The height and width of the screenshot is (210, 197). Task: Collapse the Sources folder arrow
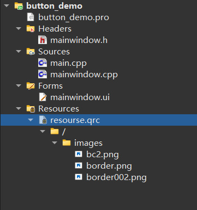(19, 51)
